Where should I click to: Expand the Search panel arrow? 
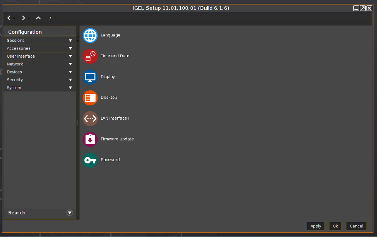[70, 213]
